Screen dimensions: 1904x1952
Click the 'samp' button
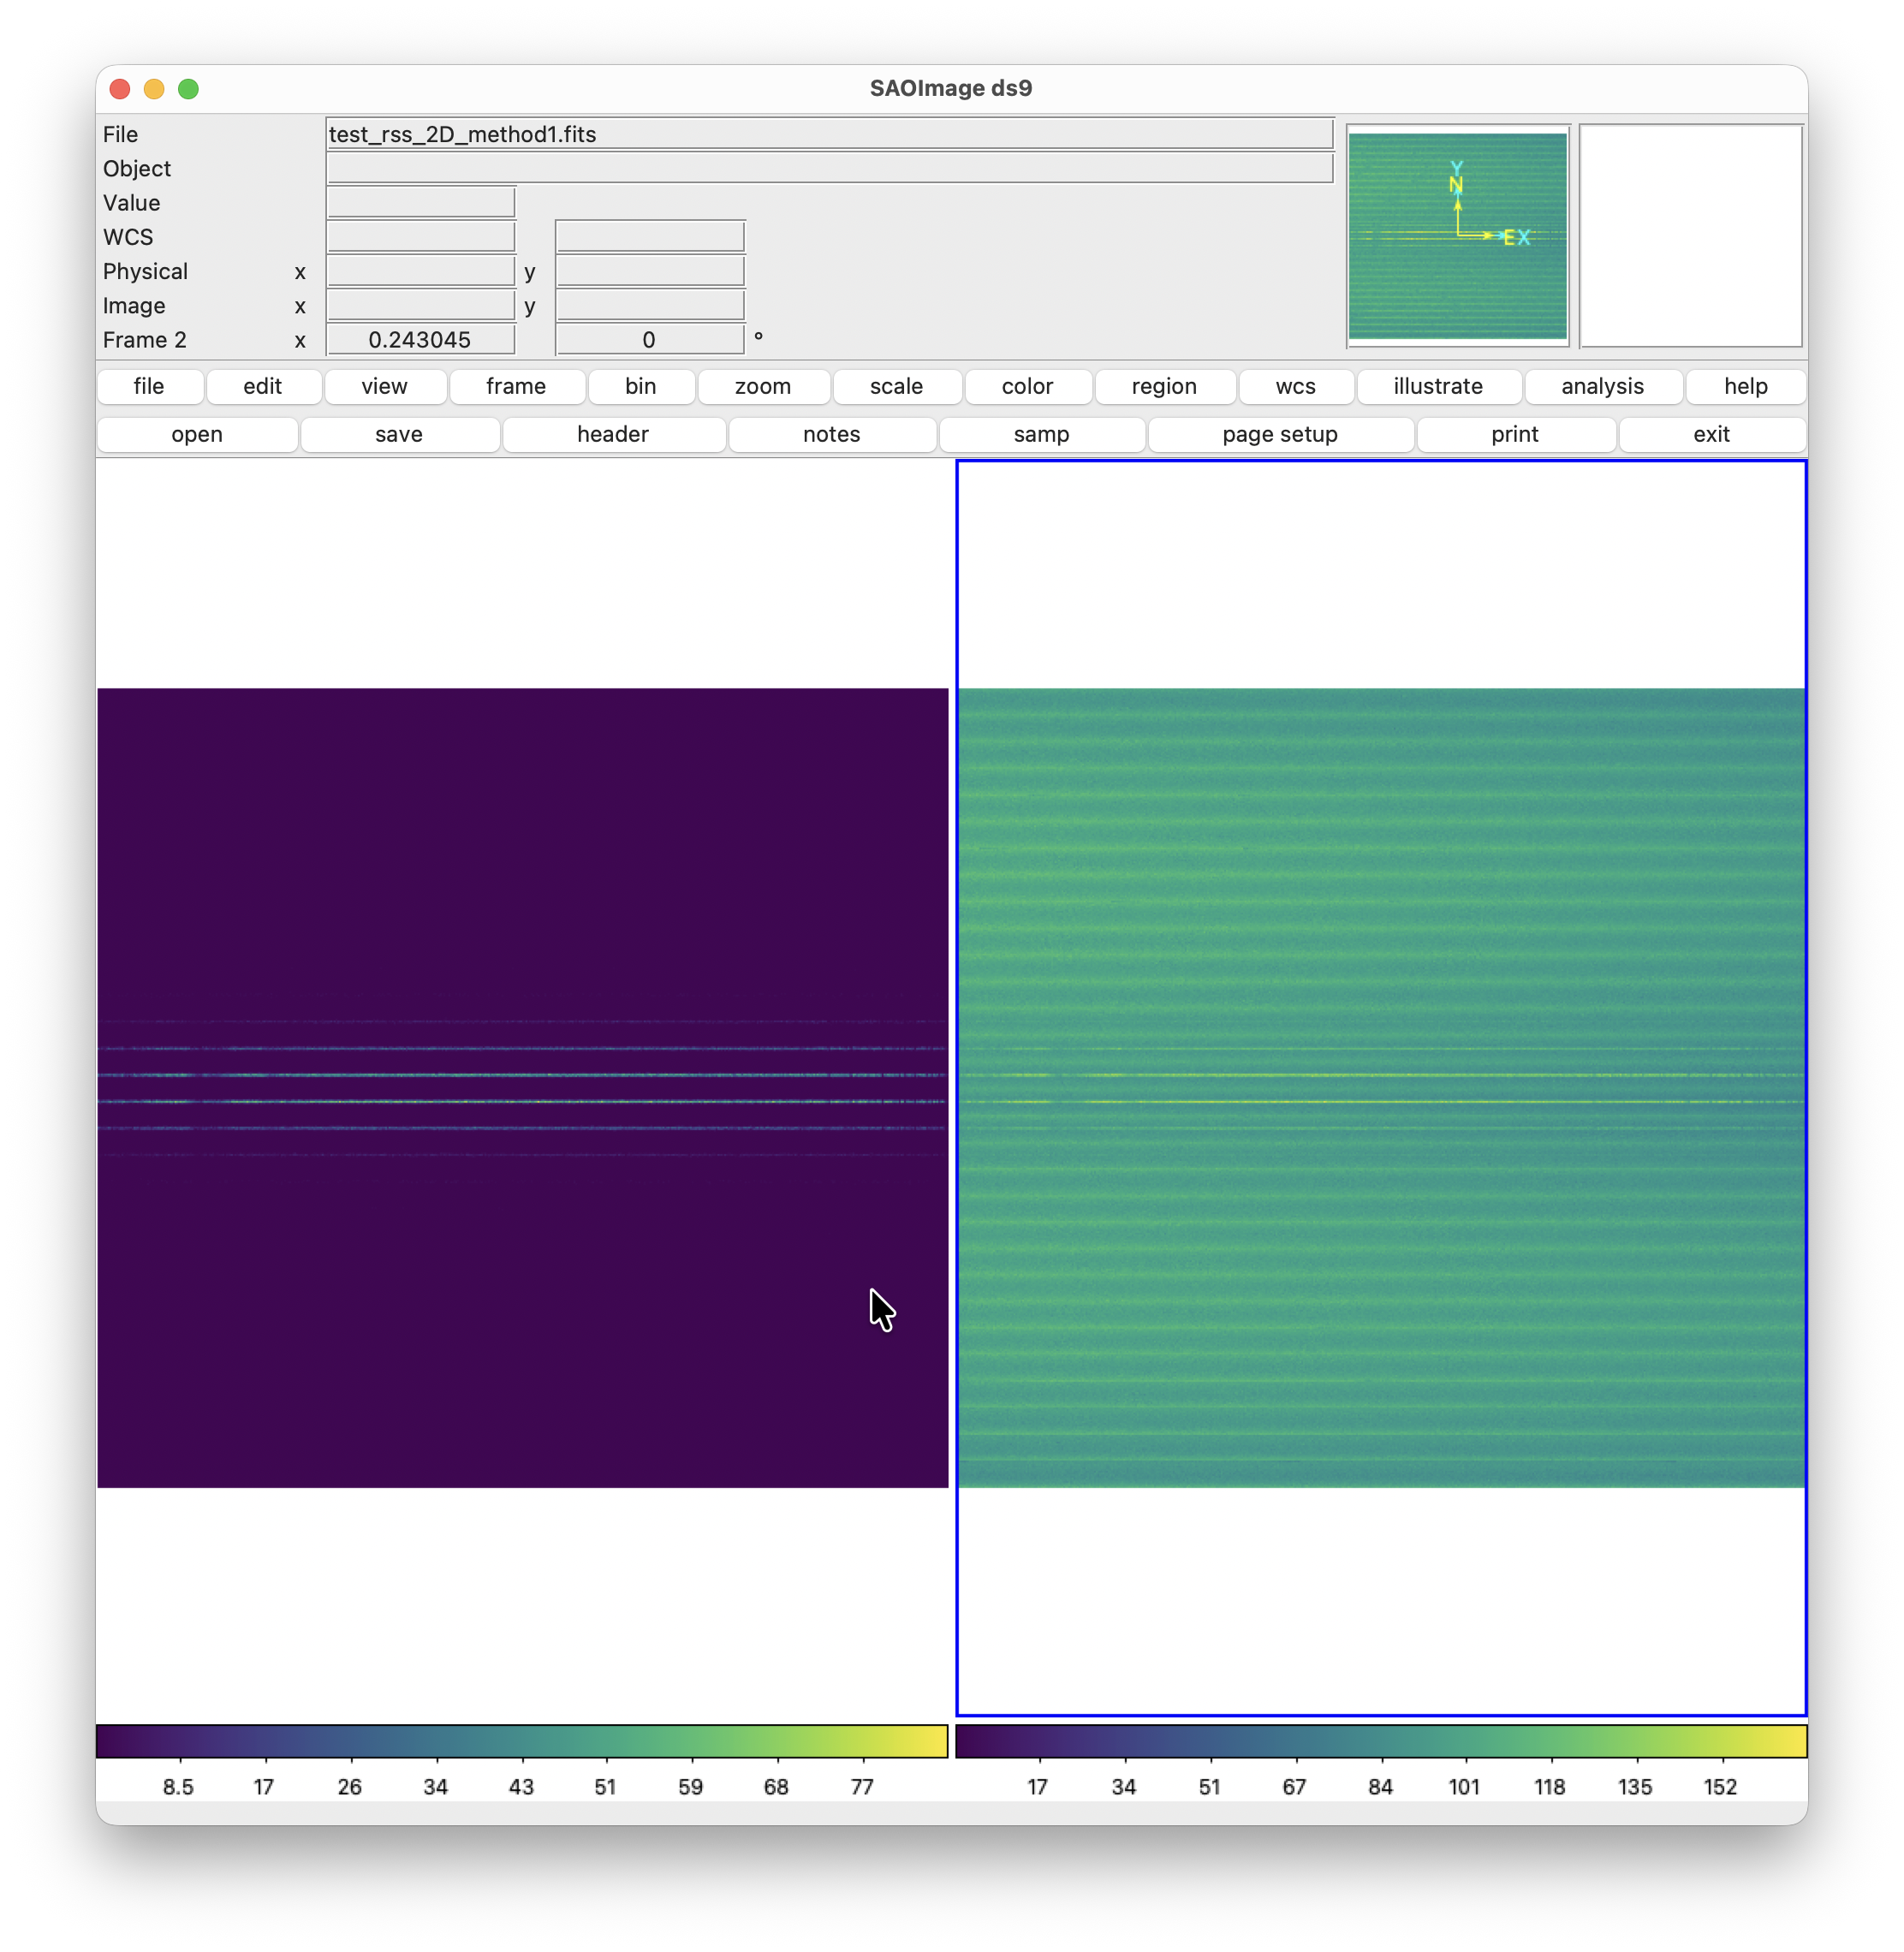click(1041, 434)
